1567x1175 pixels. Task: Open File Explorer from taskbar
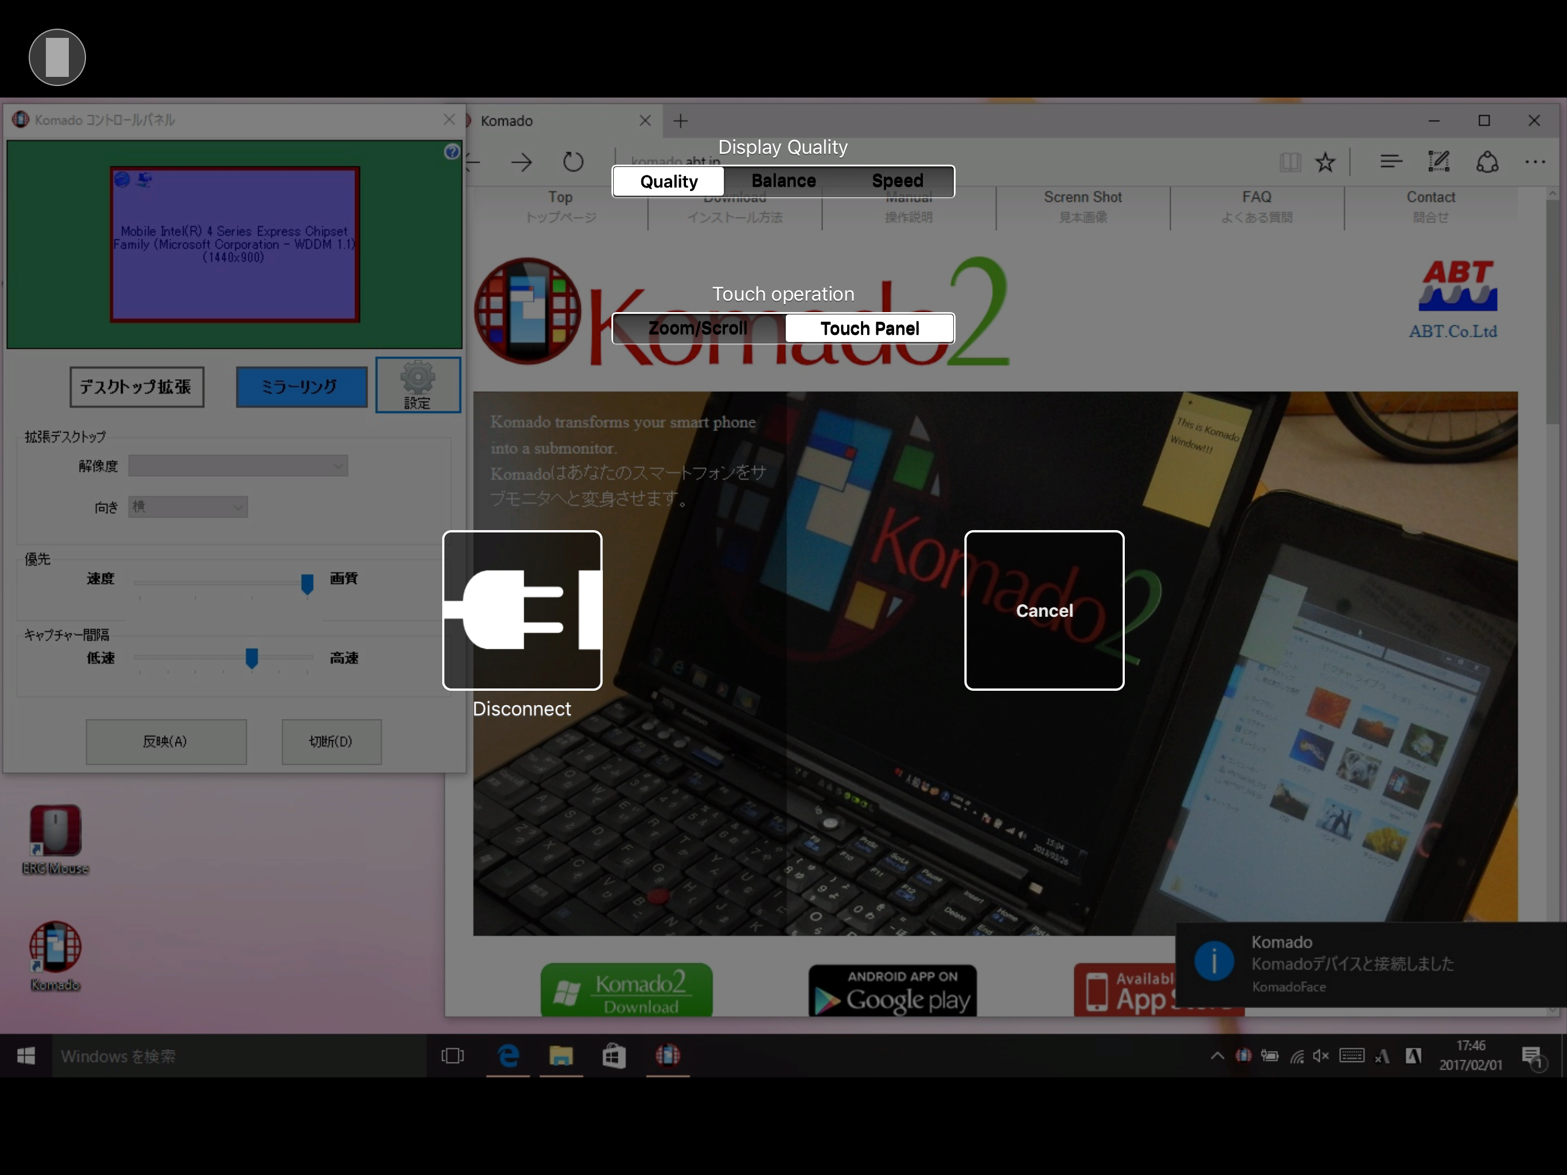[x=561, y=1056]
